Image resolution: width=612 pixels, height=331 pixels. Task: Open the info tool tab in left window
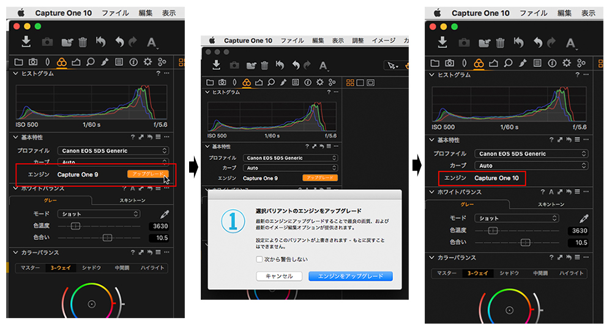pos(133,62)
